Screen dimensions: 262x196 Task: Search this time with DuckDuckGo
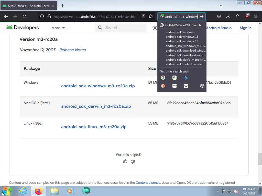[163, 86]
